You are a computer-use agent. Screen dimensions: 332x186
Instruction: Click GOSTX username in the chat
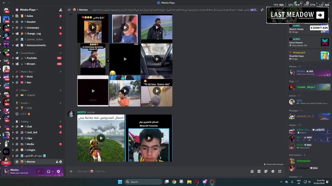click(x=81, y=112)
